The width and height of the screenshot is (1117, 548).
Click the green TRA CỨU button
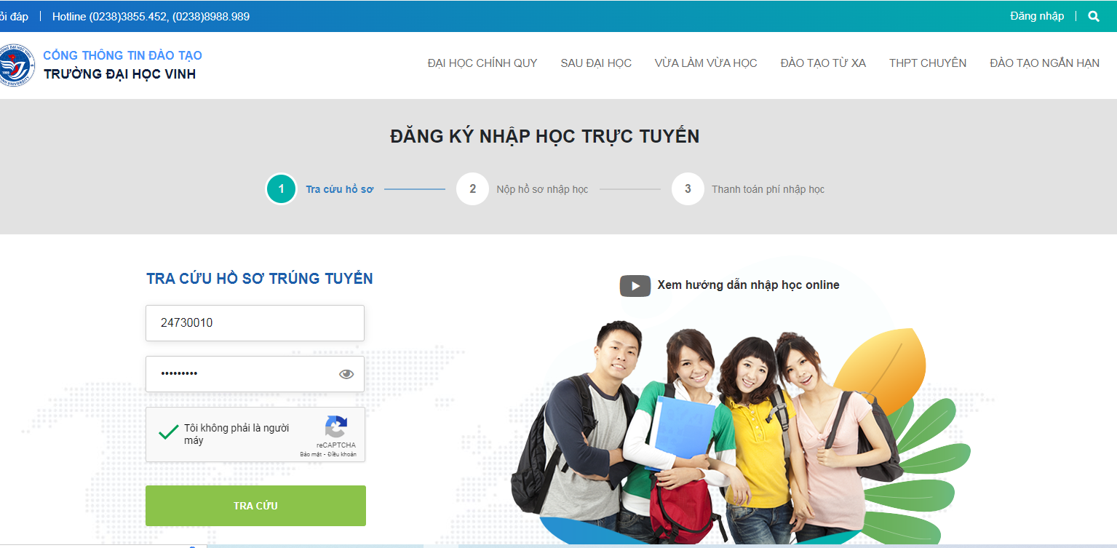[x=255, y=506]
